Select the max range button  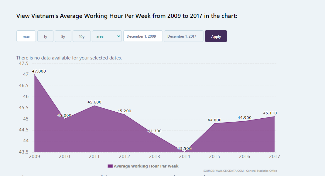click(x=26, y=36)
